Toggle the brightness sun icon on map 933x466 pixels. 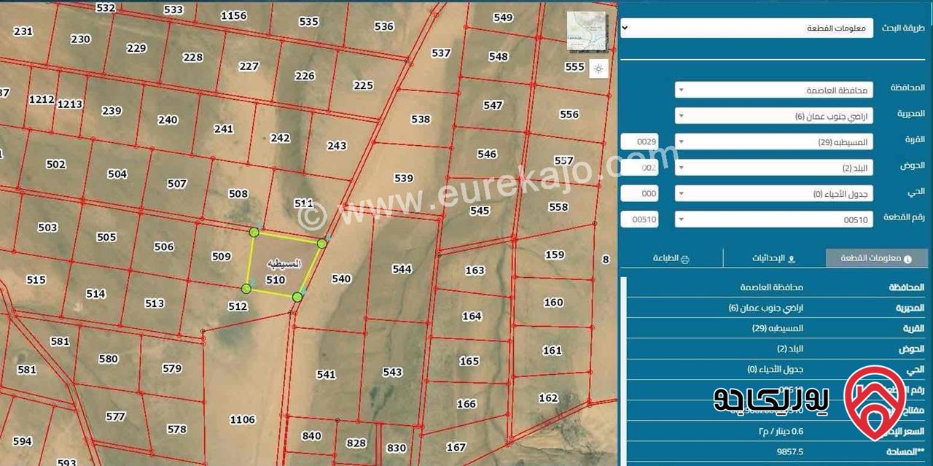[x=598, y=69]
